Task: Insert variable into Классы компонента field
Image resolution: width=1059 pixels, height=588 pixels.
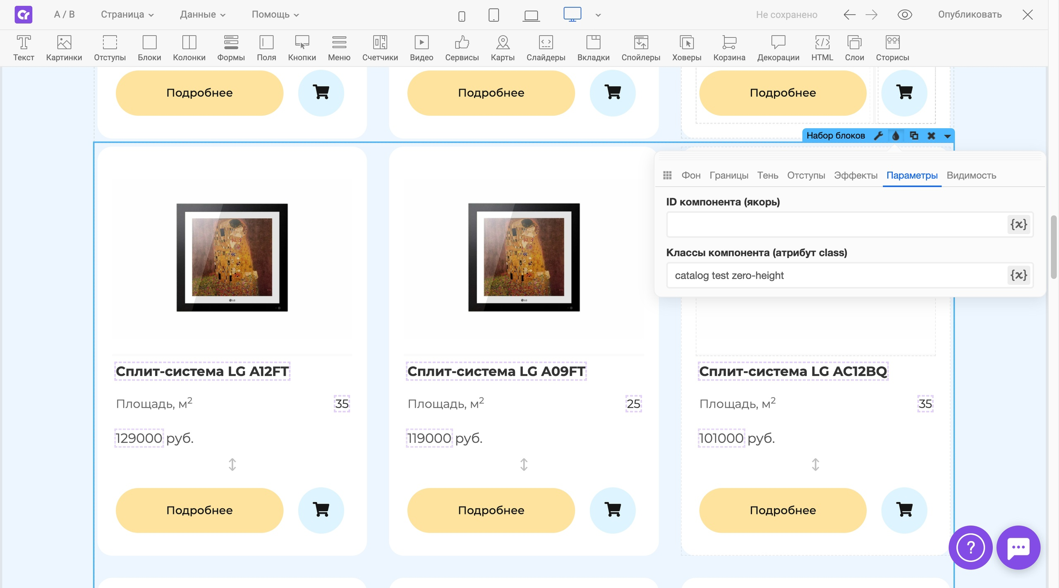Action: coord(1018,275)
